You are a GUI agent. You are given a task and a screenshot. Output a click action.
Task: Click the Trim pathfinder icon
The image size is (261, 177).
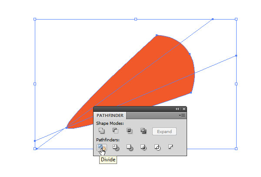(x=116, y=147)
